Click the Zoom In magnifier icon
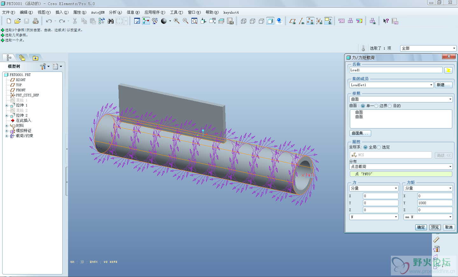This screenshot has width=458, height=277. 177,21
